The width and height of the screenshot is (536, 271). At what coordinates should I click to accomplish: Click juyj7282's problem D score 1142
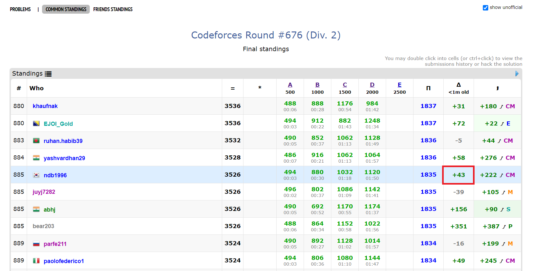(x=372, y=189)
